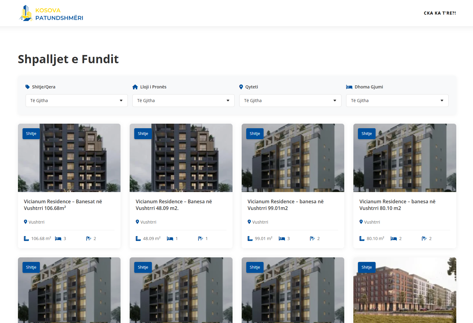
Task: Click the house icon beside Lloji i Pronës
Action: coord(135,87)
